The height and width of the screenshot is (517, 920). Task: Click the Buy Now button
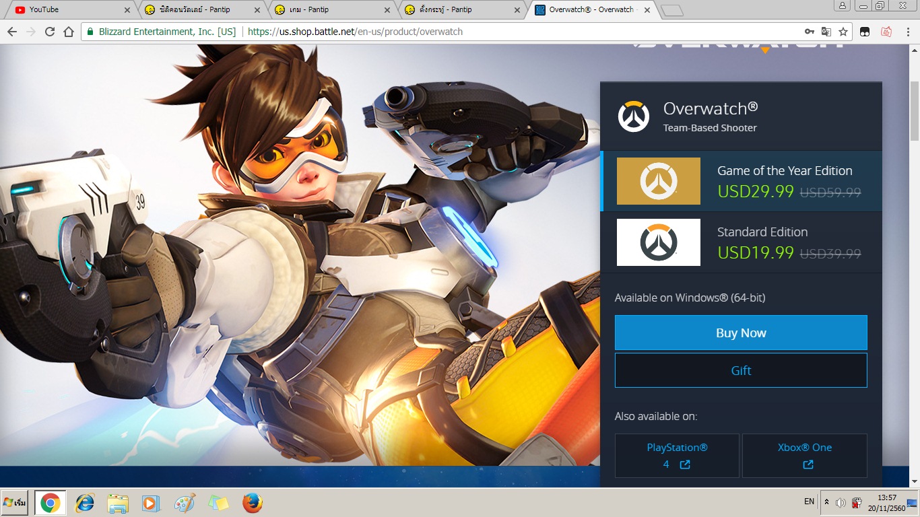(741, 333)
